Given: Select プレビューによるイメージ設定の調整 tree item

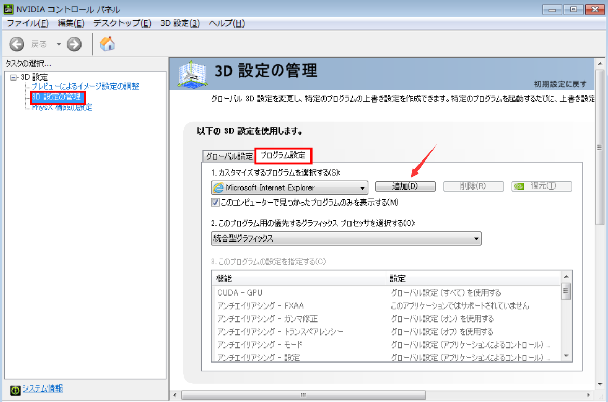Looking at the screenshot, I should pos(85,86).
